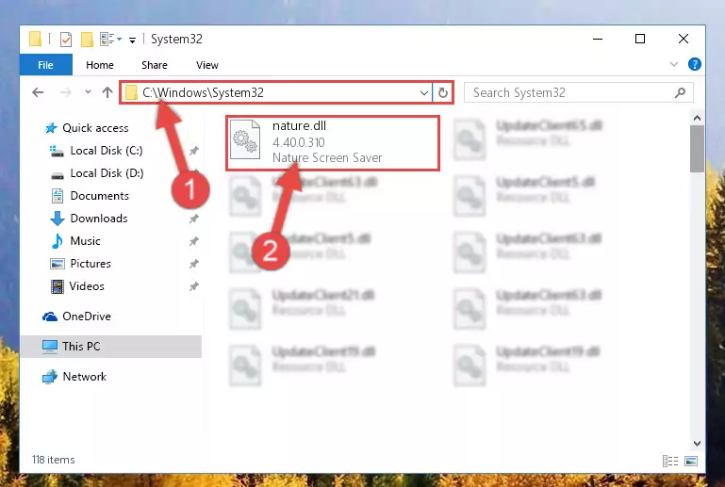Click the pin icon beside Local Disk (C:)
The image size is (725, 487).
click(x=193, y=151)
